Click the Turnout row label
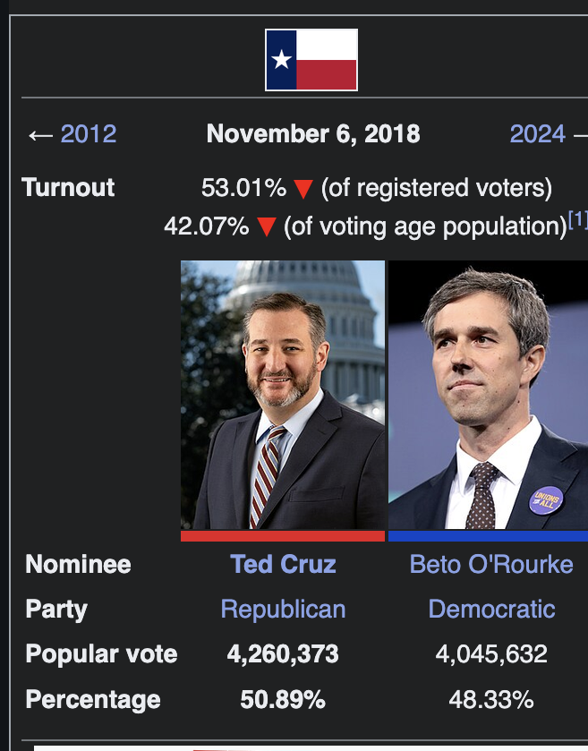Viewport: 588px width, 751px height. coord(68,187)
